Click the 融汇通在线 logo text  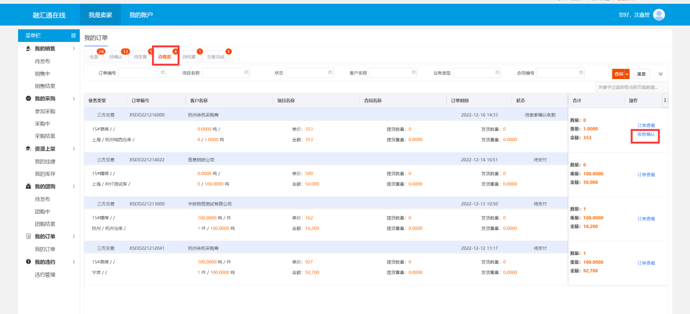[49, 15]
